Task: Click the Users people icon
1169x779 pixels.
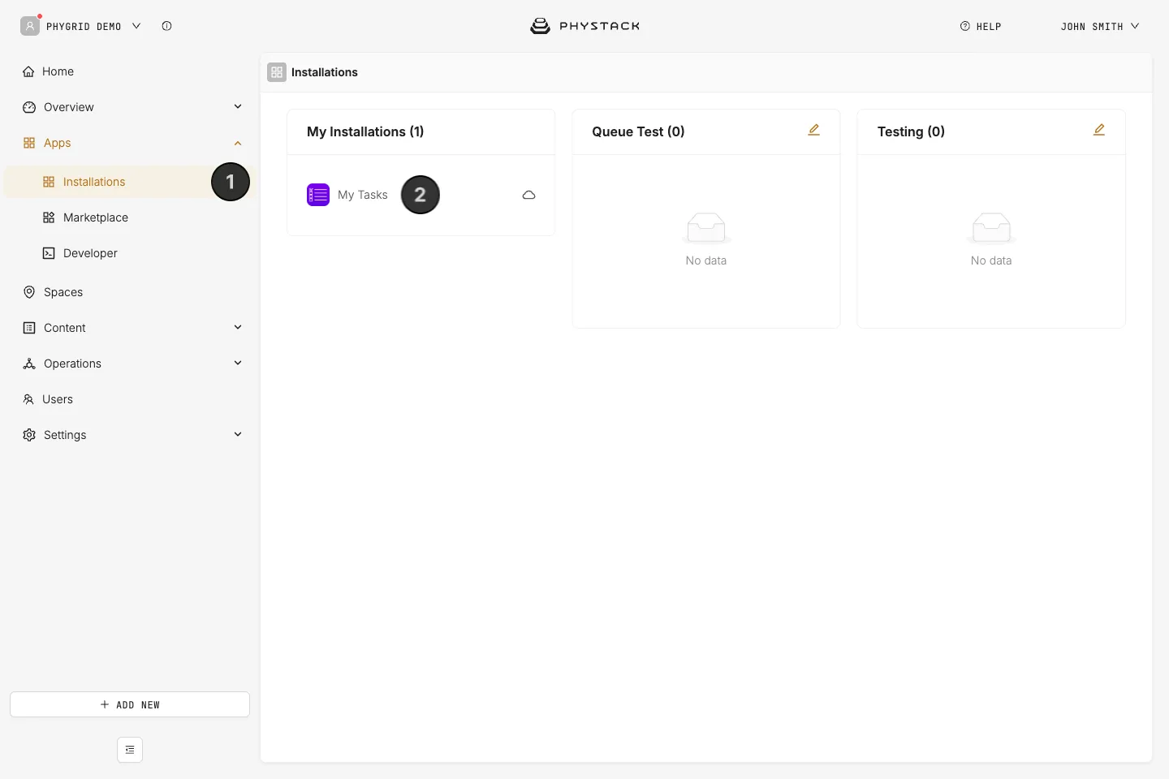Action: 28,399
